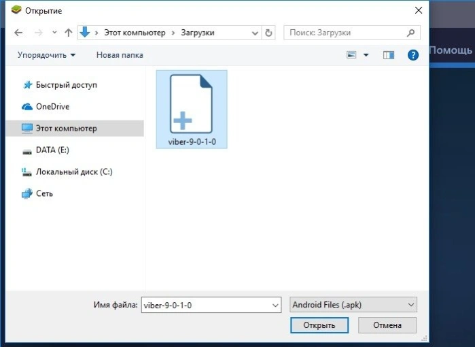Expand the file name suggestions dropdown

point(275,305)
